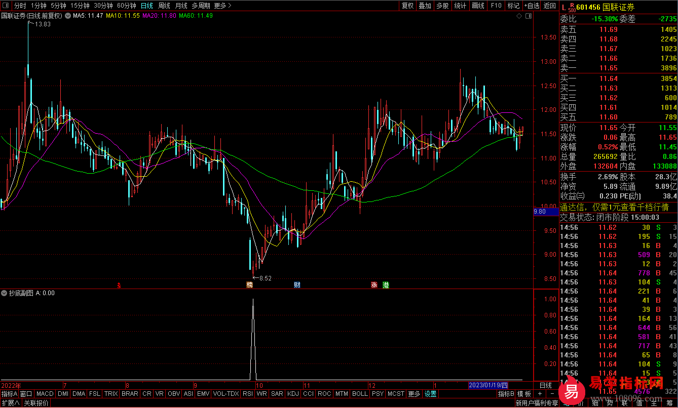The width and height of the screenshot is (678, 408).
Task: Select the MCST indicator tab
Action: point(396,394)
